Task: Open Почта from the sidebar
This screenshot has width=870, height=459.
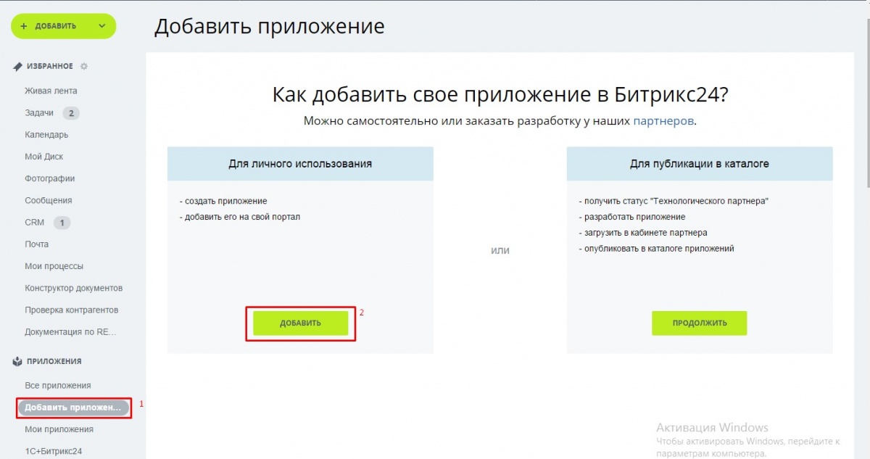Action: tap(37, 244)
